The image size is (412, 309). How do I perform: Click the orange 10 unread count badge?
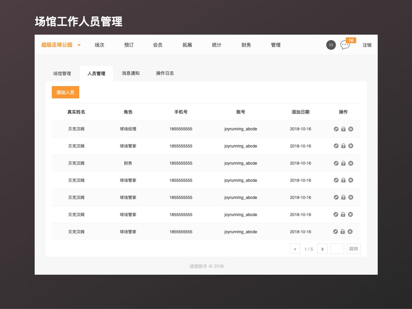351,40
